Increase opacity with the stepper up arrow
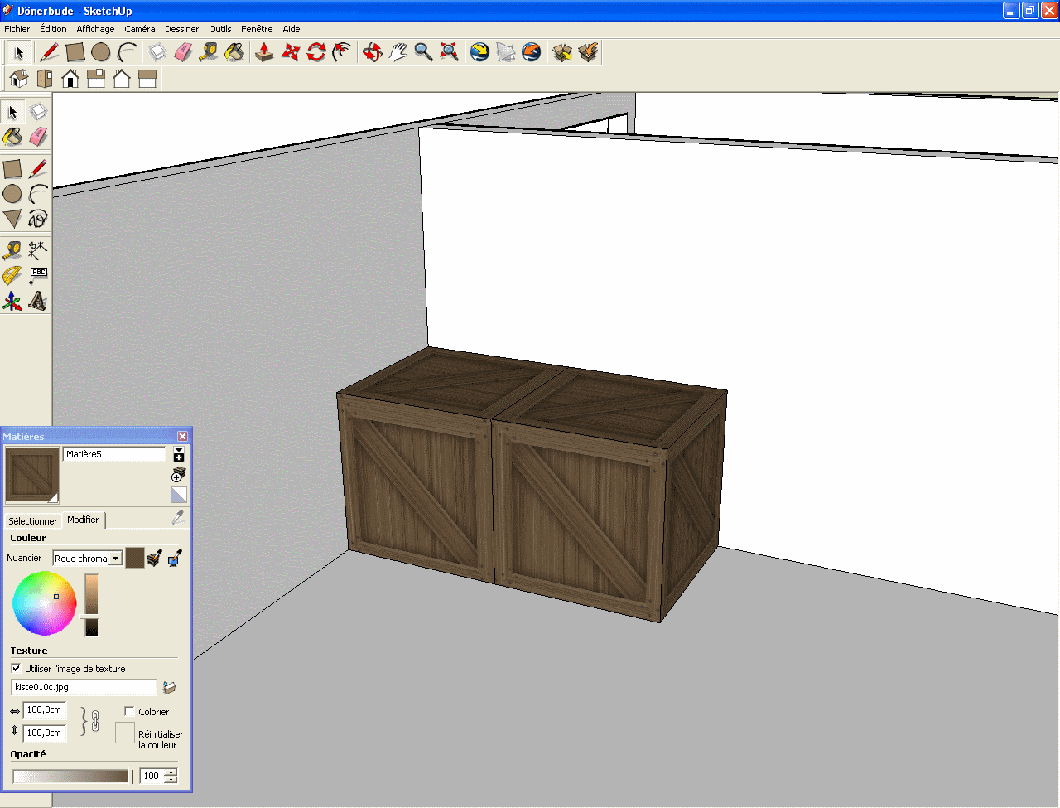 click(171, 772)
